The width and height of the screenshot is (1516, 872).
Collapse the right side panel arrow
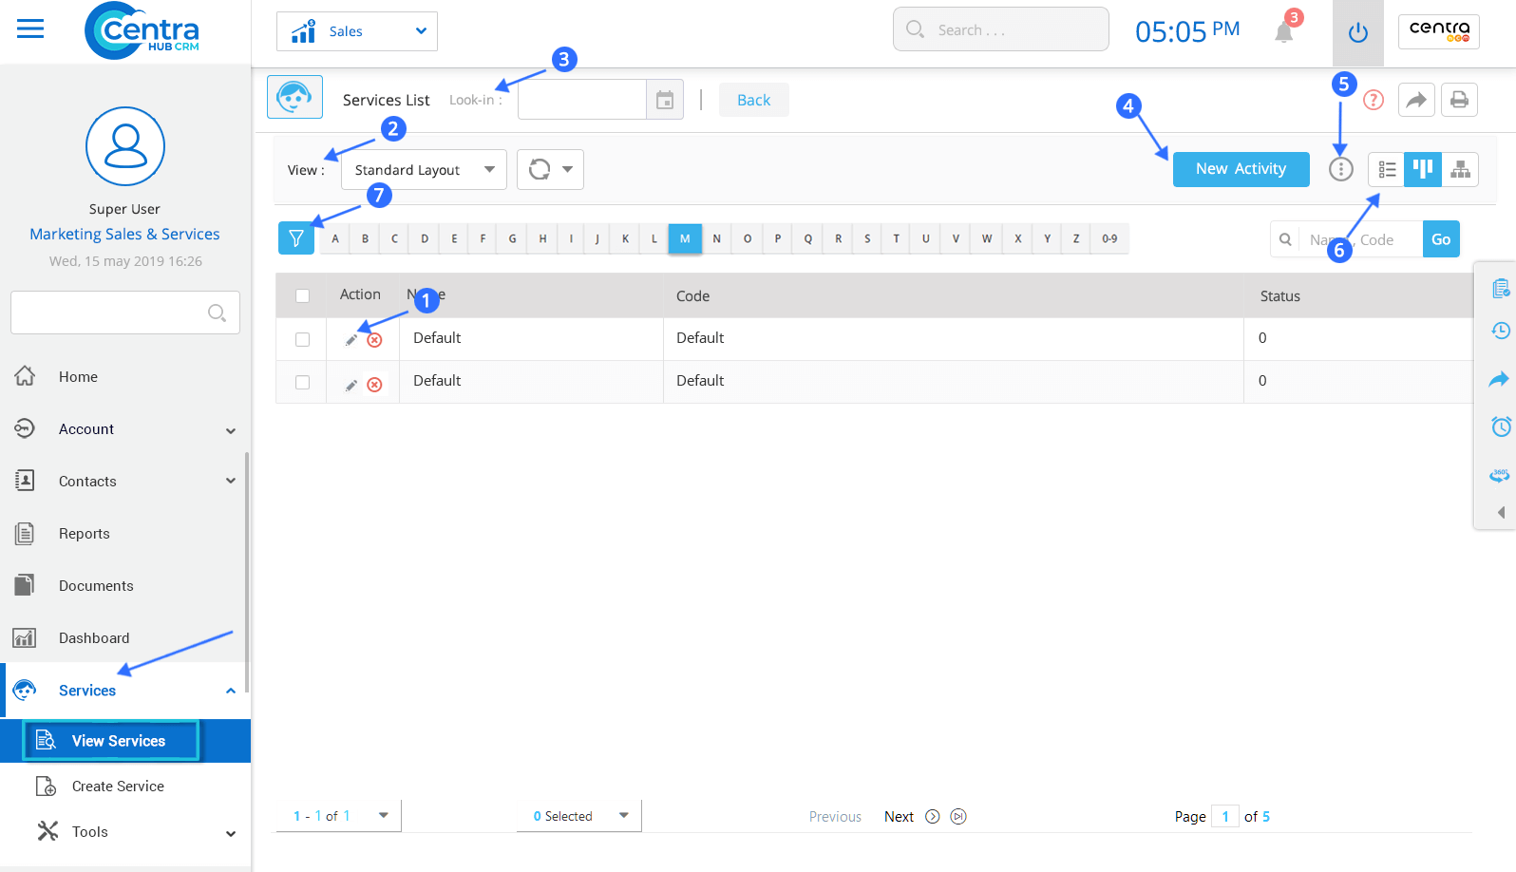[1502, 513]
